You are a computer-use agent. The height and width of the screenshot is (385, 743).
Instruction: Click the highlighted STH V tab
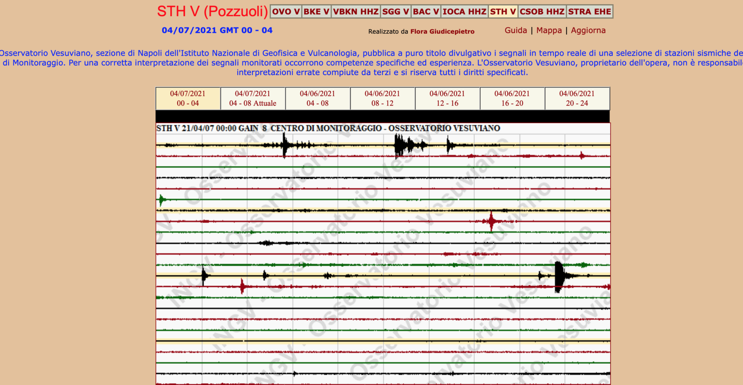point(503,12)
